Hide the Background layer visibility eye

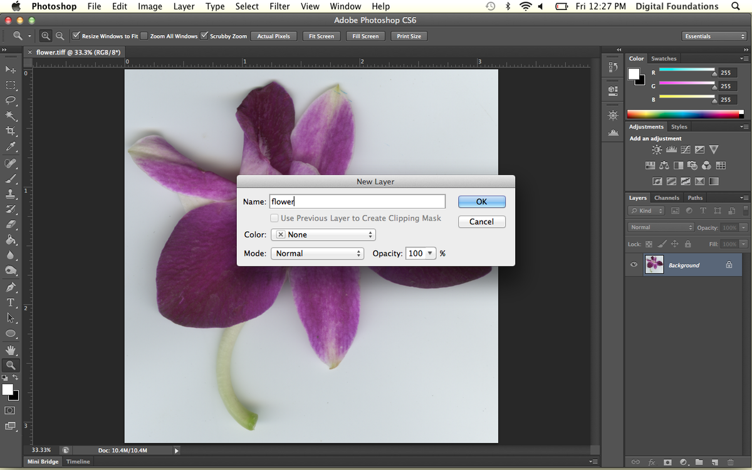(x=634, y=265)
